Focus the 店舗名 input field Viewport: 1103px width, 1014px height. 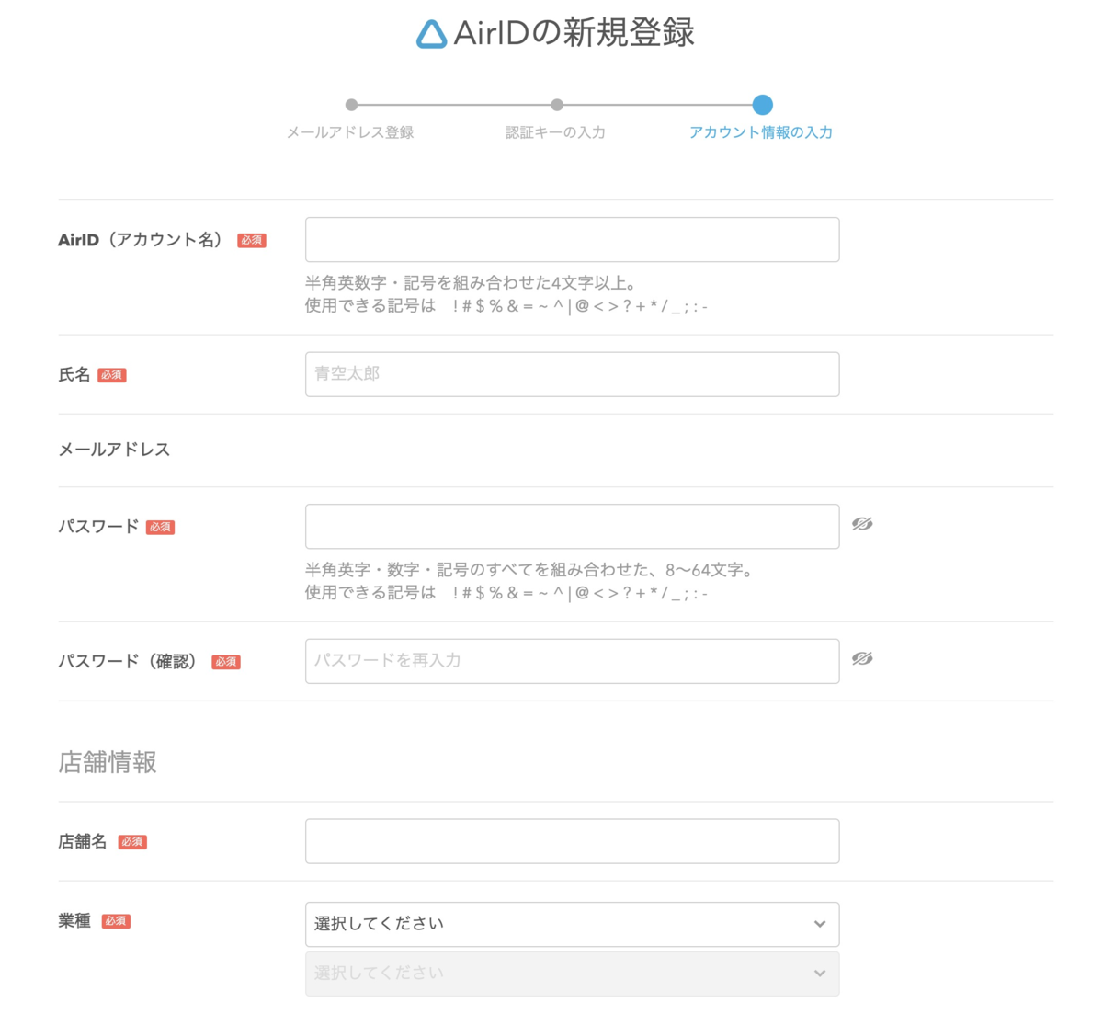(572, 841)
